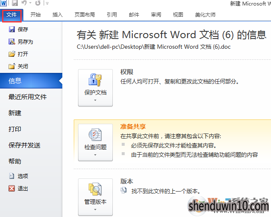Click the 权限 heading

[127, 72]
